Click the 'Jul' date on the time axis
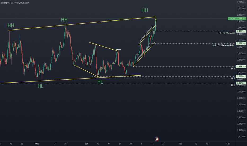This screenshot has width=247, height=146. (x=131, y=144)
